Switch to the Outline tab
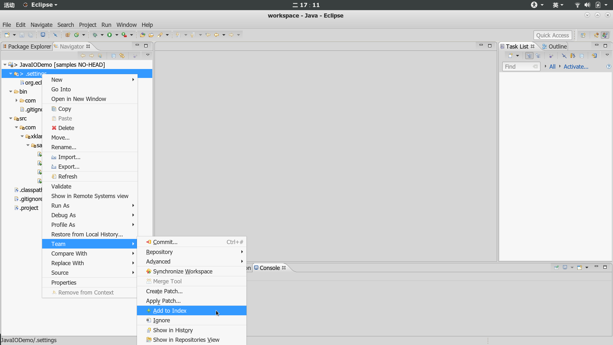 pos(555,46)
